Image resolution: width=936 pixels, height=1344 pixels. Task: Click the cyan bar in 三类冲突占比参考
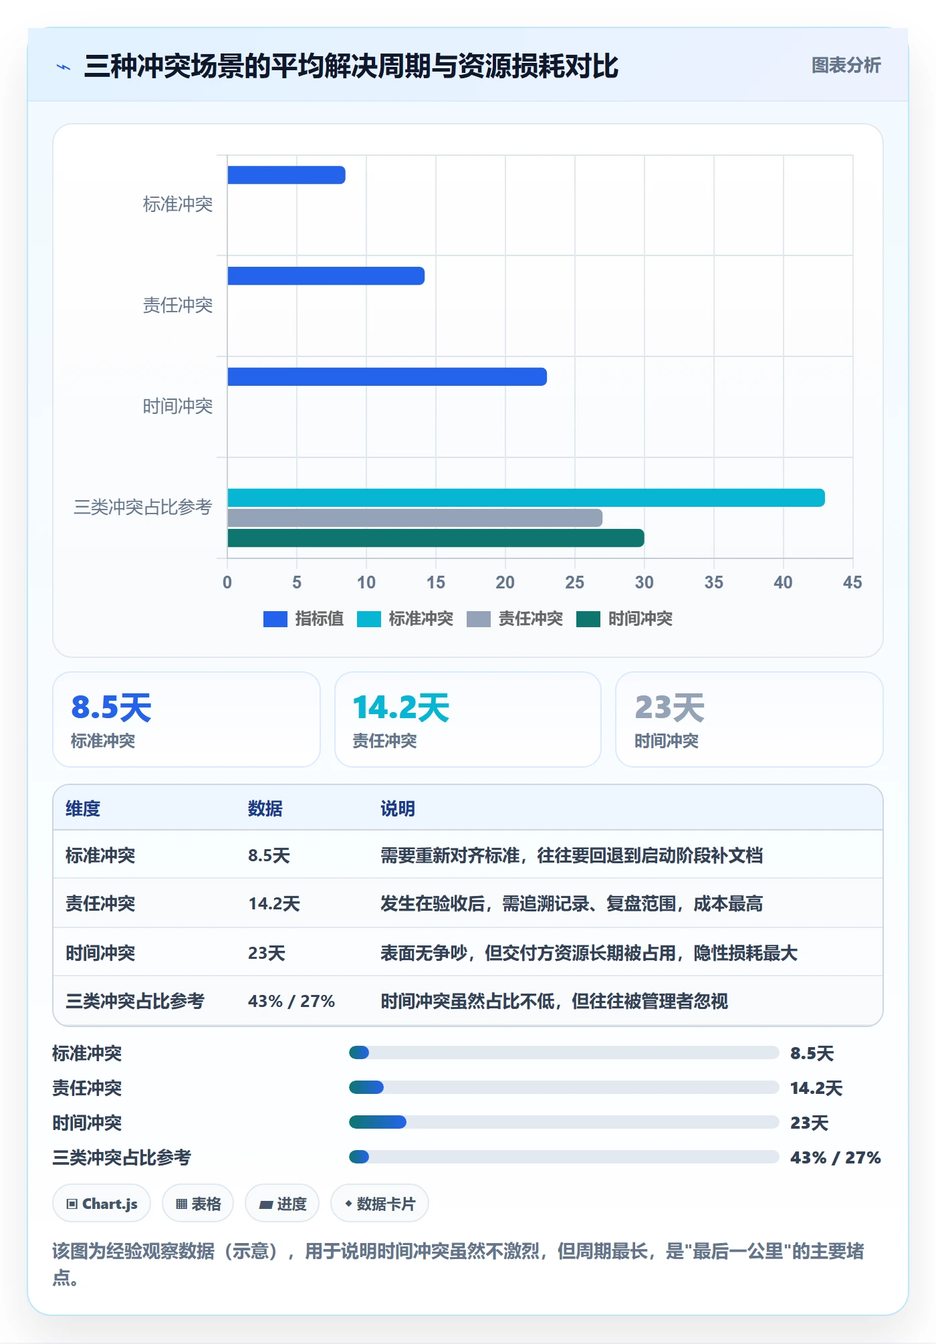pyautogui.click(x=526, y=497)
